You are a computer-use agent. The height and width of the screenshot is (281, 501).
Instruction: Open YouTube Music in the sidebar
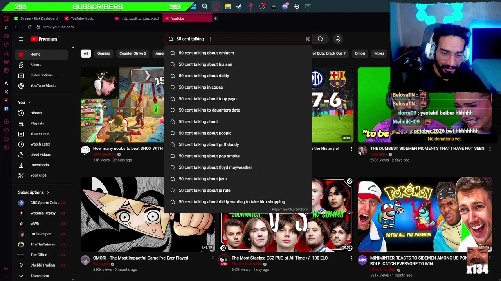pos(42,85)
